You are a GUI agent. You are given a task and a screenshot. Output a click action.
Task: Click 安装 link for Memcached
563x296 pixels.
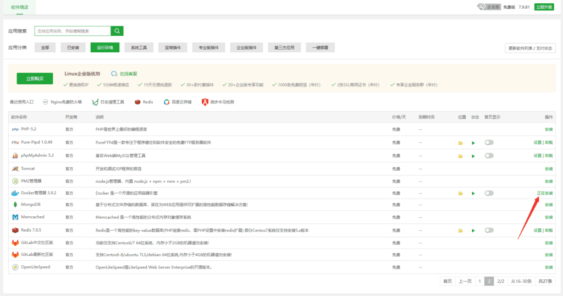pyautogui.click(x=549, y=217)
